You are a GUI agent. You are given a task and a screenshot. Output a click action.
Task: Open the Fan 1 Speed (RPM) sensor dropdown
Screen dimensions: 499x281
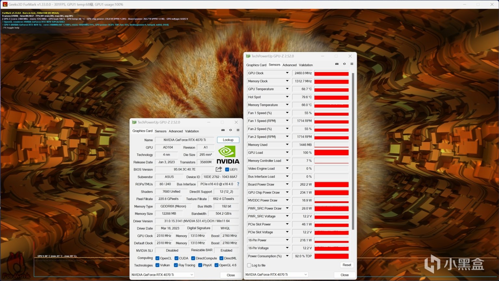tap(287, 121)
